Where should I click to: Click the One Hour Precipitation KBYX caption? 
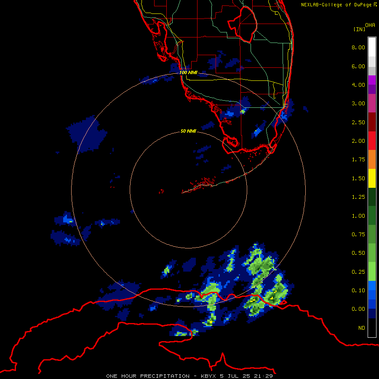pos(189,376)
